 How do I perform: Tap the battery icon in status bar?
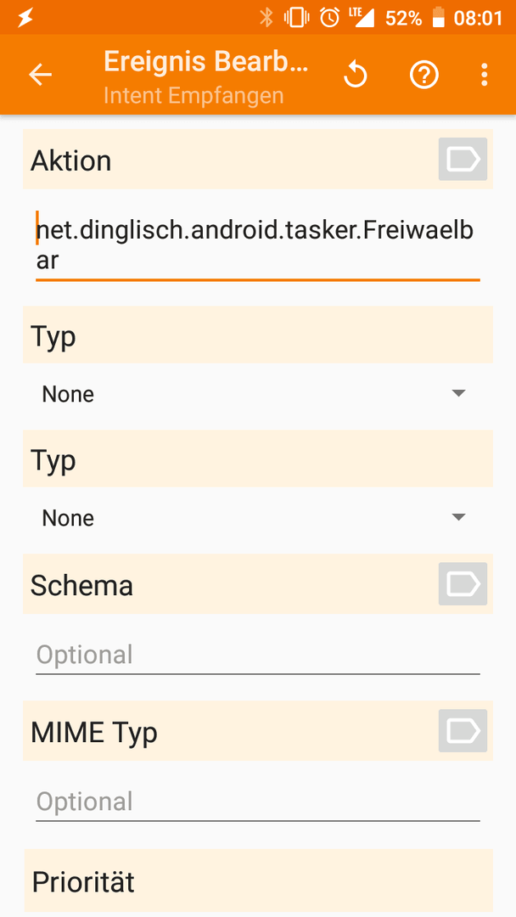pos(438,18)
